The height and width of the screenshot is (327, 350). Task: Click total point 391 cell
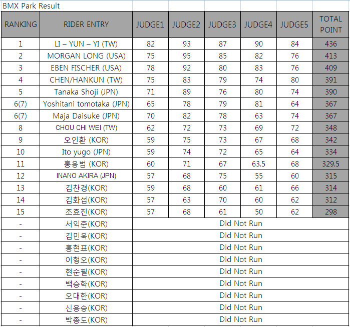pos(330,80)
